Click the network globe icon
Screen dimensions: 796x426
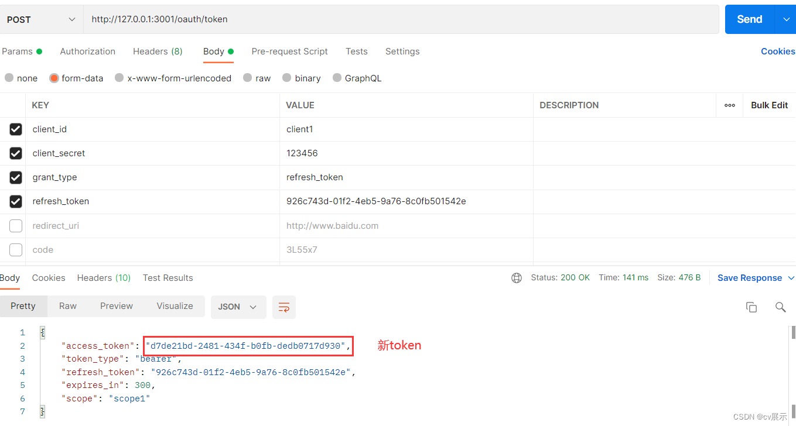click(x=517, y=278)
